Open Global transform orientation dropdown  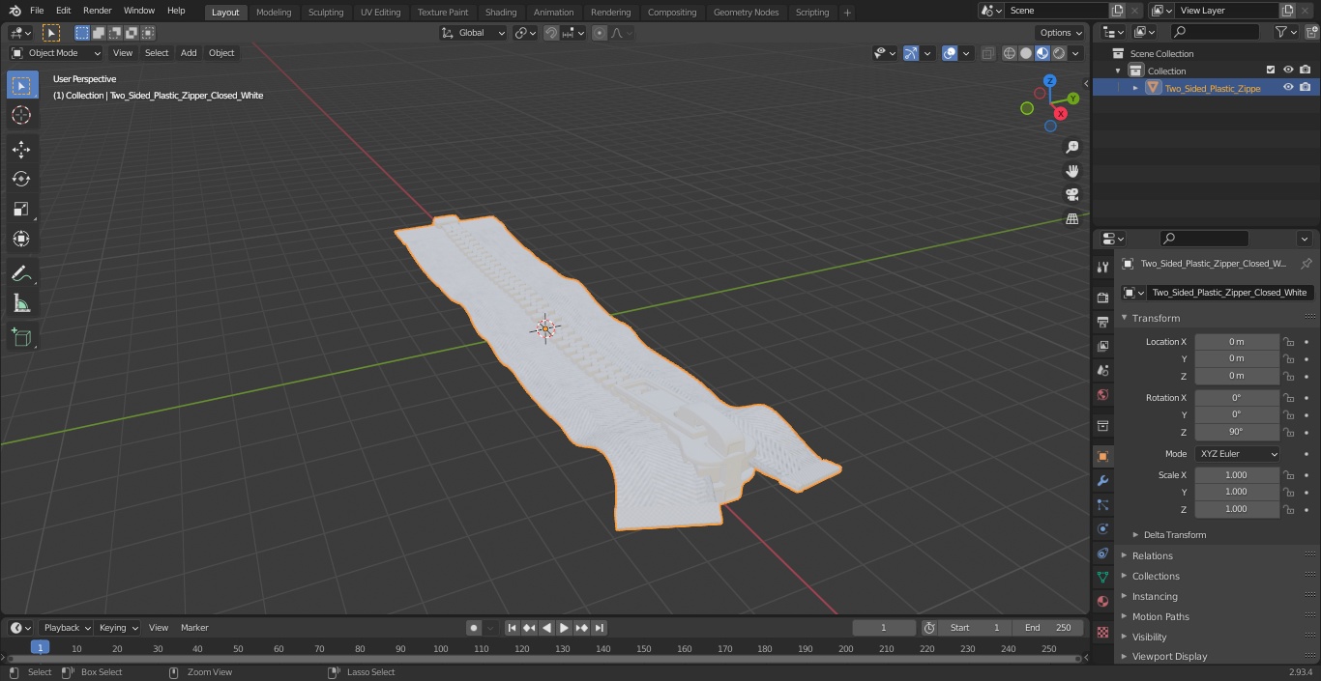coord(473,33)
